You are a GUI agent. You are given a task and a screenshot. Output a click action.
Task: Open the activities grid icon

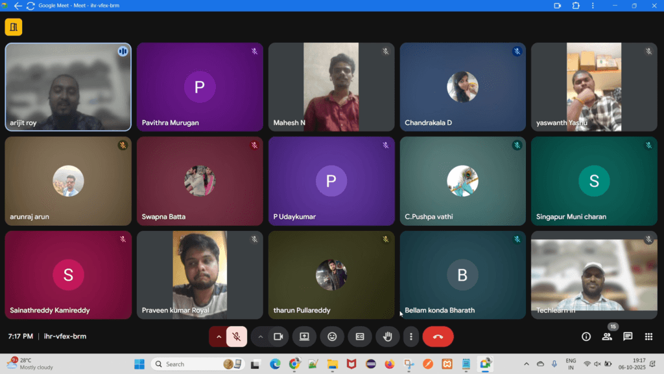click(x=648, y=336)
